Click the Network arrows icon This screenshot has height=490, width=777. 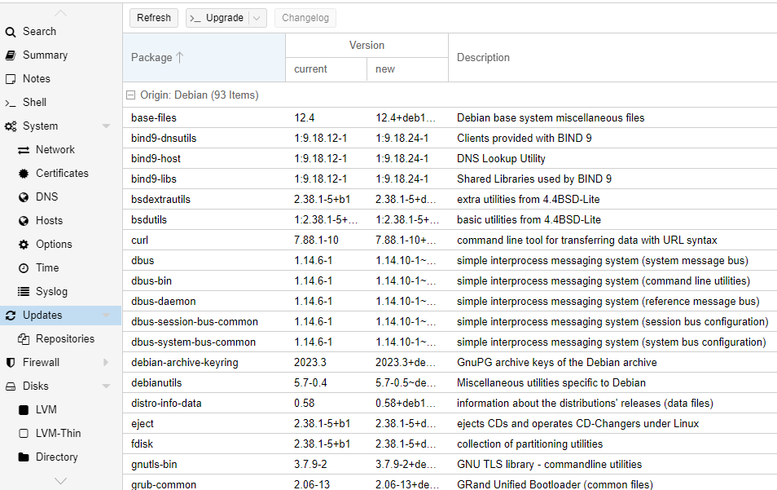(24, 150)
